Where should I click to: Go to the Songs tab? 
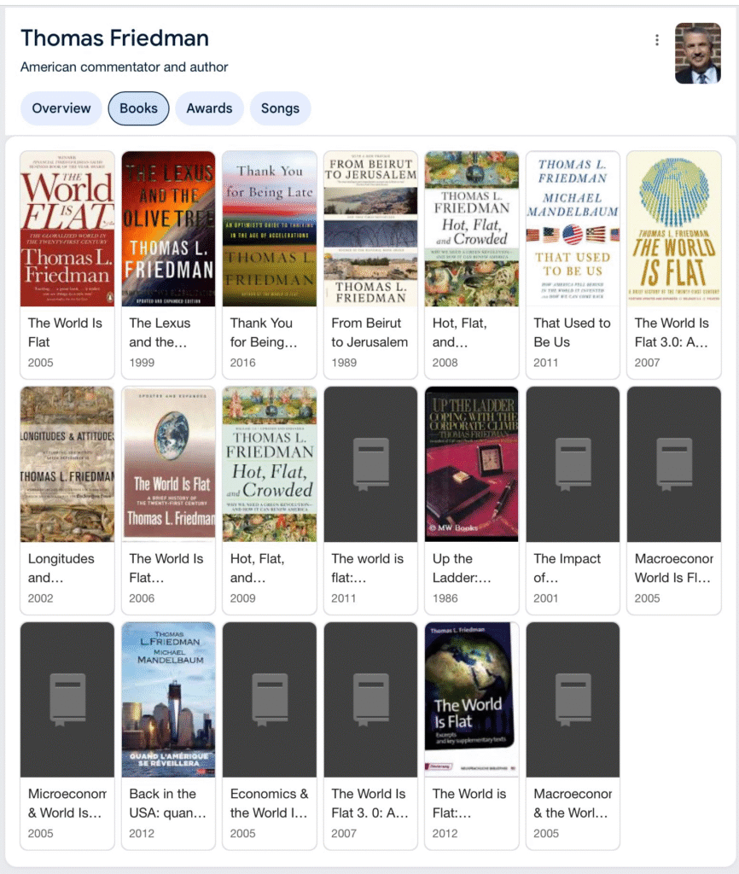click(281, 108)
